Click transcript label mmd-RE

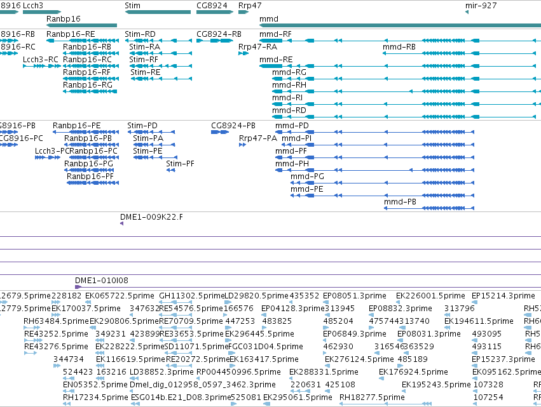pos(276,60)
